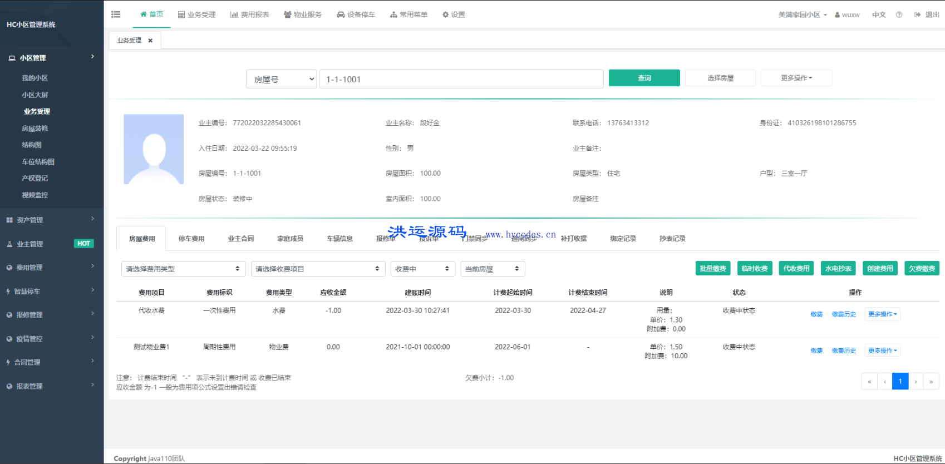Screen dimensions: 945x464
Task: Open the 收费中 status dropdown
Action: pyautogui.click(x=423, y=269)
